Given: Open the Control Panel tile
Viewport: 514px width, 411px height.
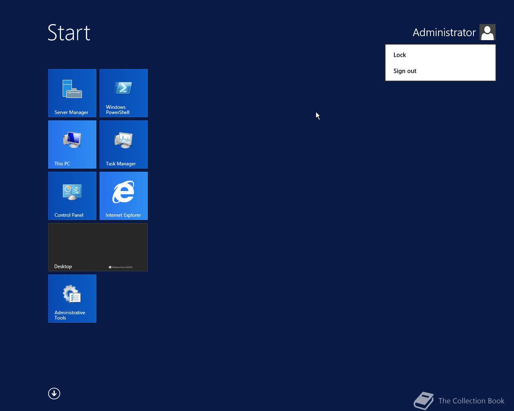Looking at the screenshot, I should [72, 196].
